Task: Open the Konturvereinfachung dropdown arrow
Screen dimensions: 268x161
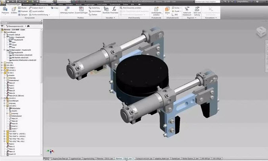Action: coord(50,15)
